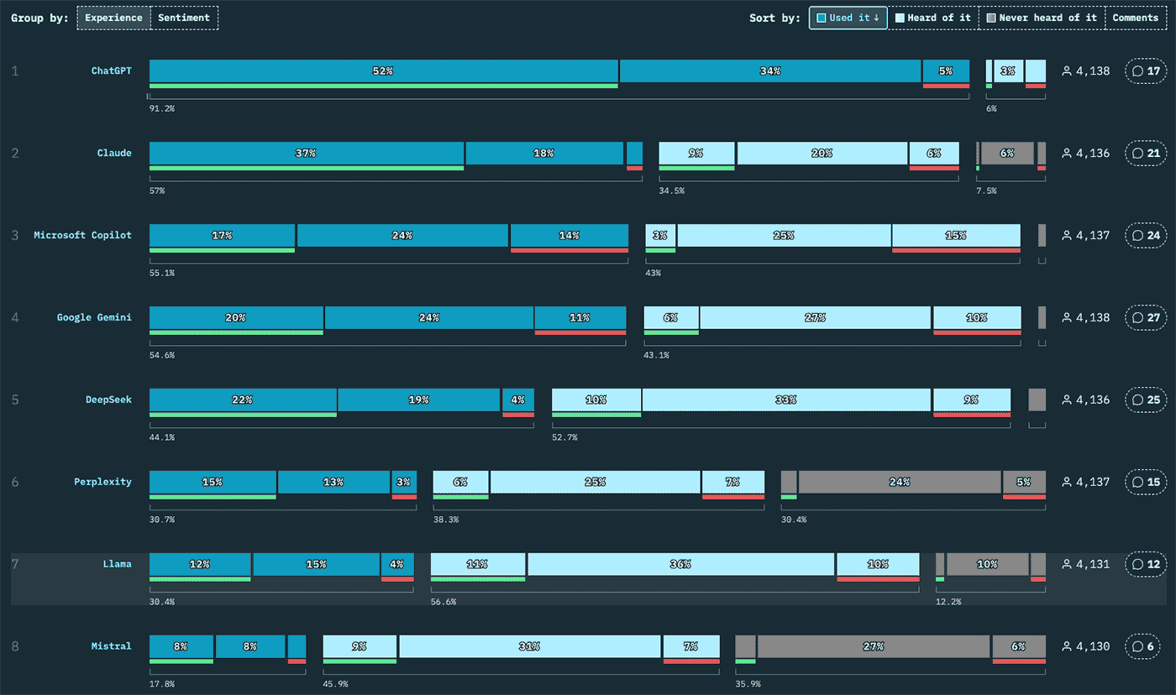The image size is (1176, 695).
Task: Select Claude 6% never-heard gray segment
Action: 1007,154
